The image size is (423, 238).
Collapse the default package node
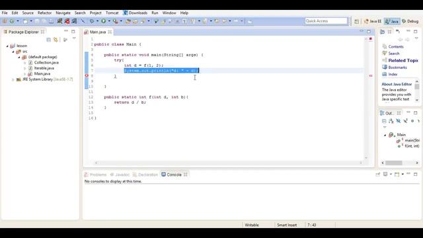click(x=19, y=58)
